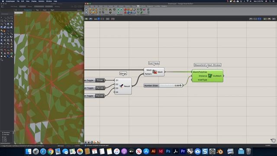
Task: Switch to the Right viewport tab
Action: [x=52, y=10]
